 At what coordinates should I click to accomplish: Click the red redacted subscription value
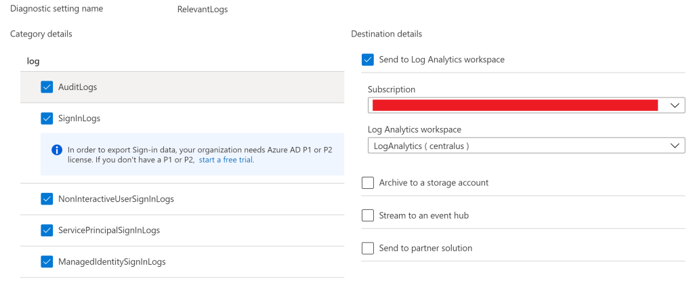pyautogui.click(x=515, y=106)
